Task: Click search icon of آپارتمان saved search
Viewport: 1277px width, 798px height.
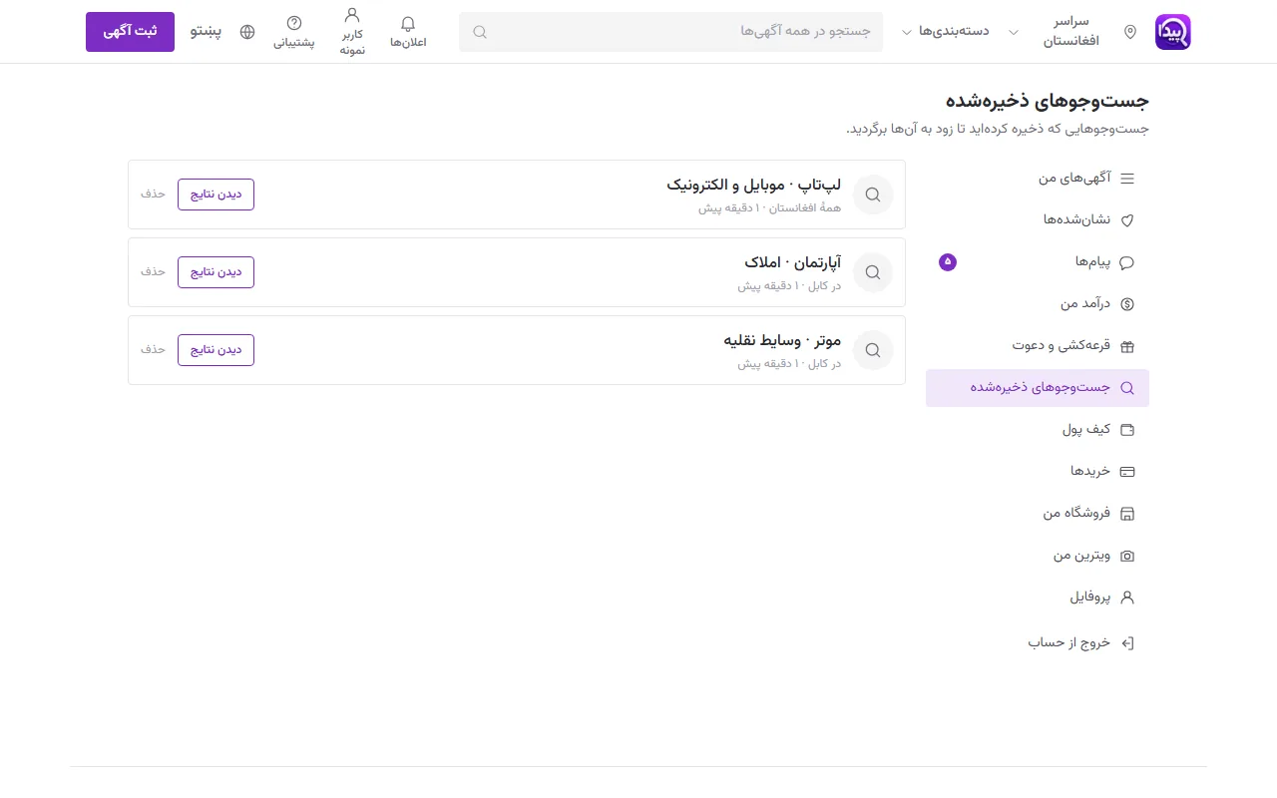Action: point(873,272)
